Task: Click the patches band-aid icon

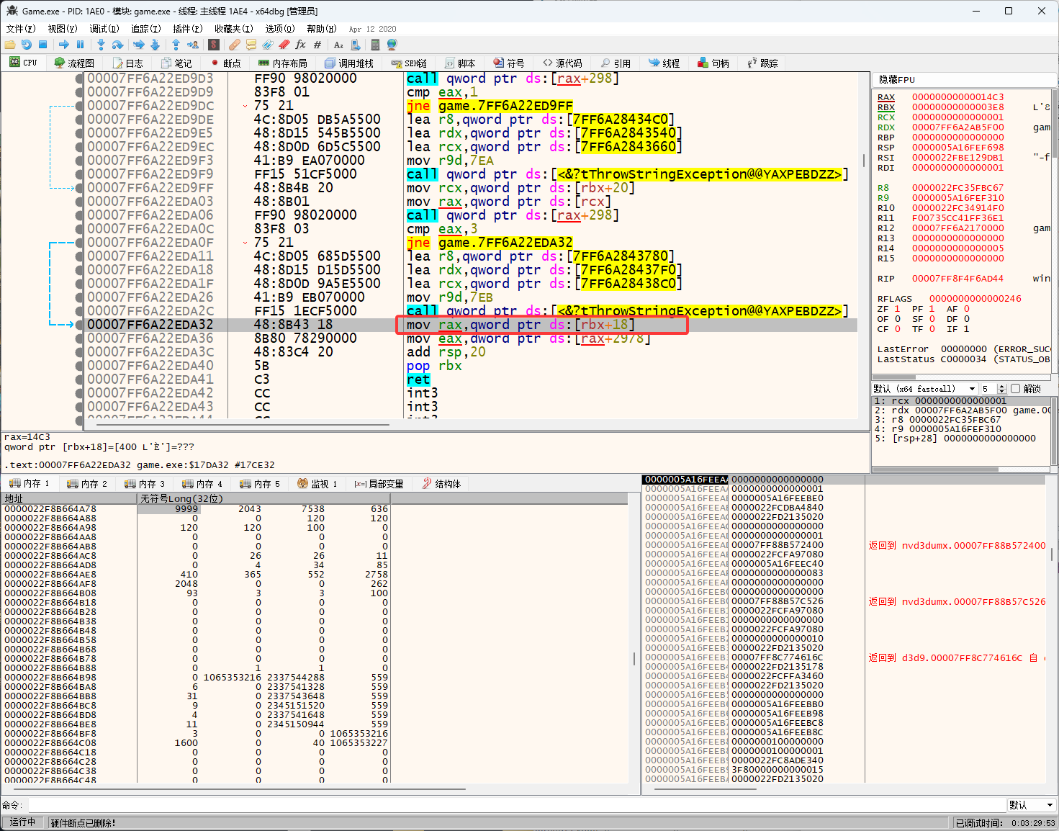Action: click(234, 45)
